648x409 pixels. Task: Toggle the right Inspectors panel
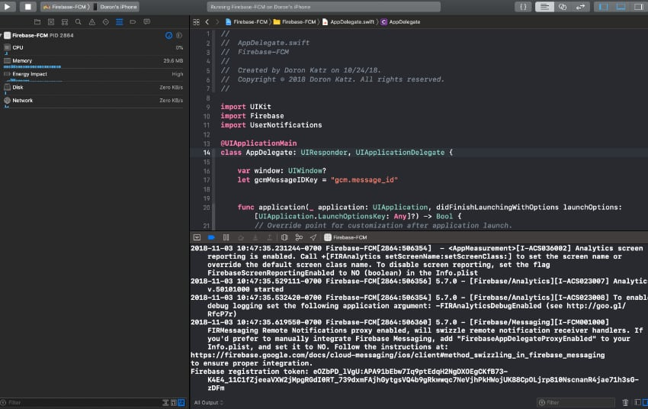point(639,7)
